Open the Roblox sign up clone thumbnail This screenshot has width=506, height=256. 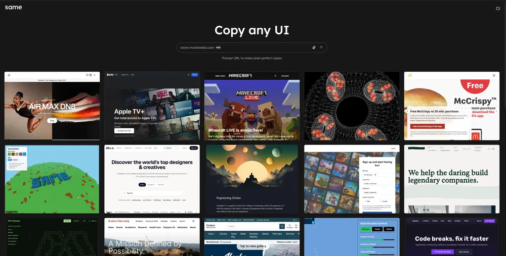[352, 179]
